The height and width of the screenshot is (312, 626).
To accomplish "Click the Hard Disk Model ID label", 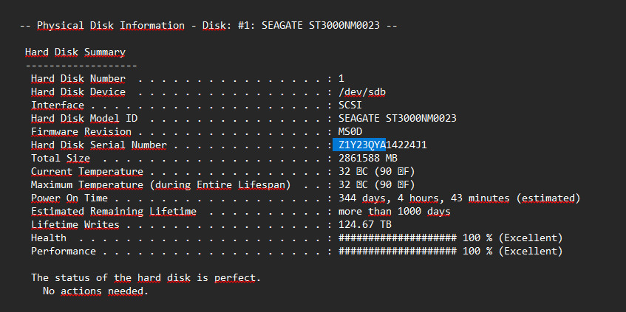I will 84,119.
